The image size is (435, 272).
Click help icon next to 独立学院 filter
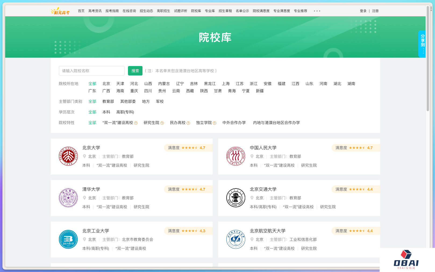point(215,123)
